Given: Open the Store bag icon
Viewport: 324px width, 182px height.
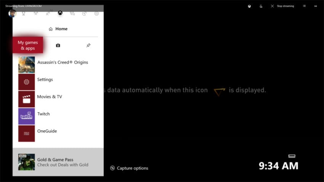Looking at the screenshot, I should (x=58, y=45).
